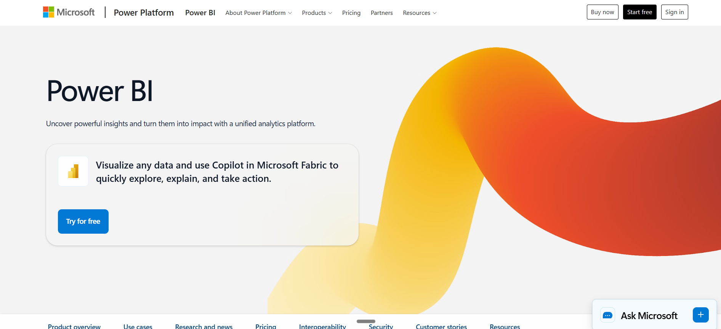Click the Start free button

pos(639,12)
